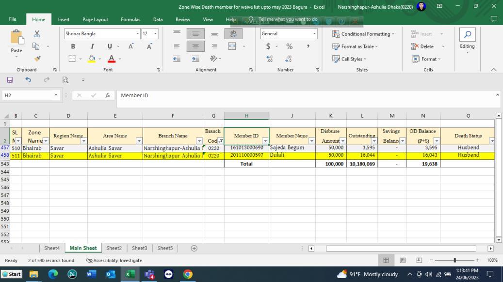Decrease decimal places
Screen dimensions: 503x282
click(x=288, y=59)
